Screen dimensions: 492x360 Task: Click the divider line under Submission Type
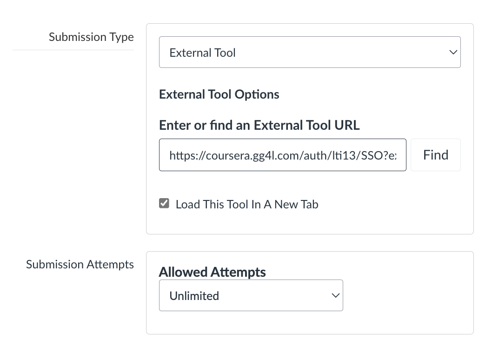tap(73, 50)
